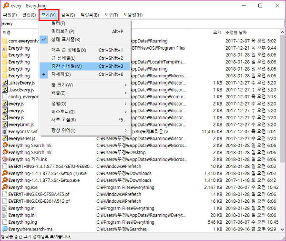Viewport: 286px width, 241px height.
Task: Toggle 미리보기(P) preview option
Action: (85, 31)
